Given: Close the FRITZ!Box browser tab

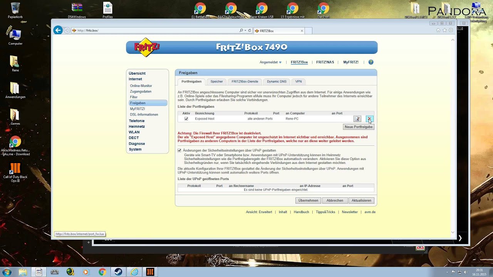Looking at the screenshot, I should coord(302,31).
